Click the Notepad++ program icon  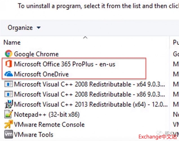pos(9,114)
